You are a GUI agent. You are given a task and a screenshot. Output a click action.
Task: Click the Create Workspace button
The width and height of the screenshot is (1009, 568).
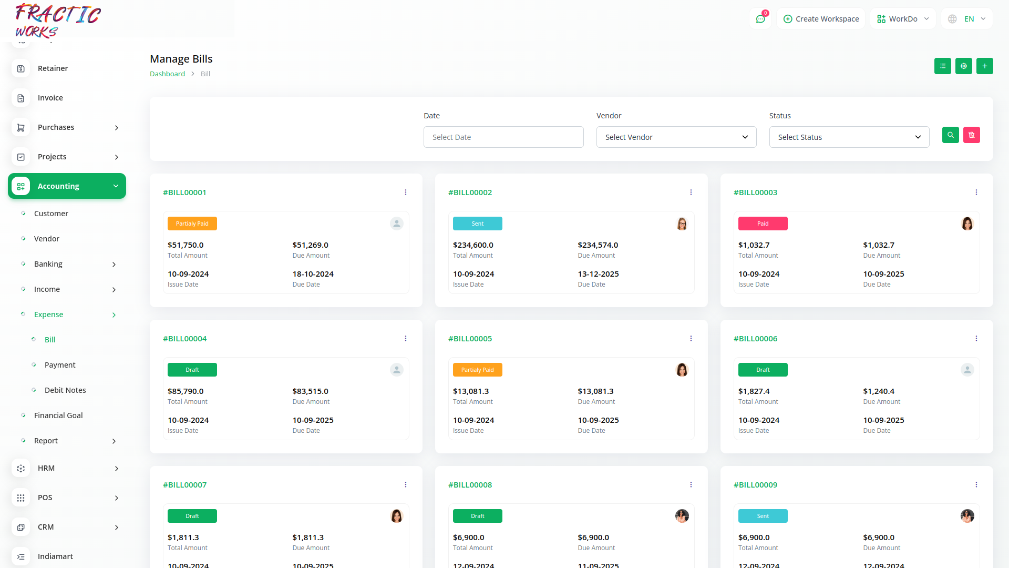coord(821,19)
